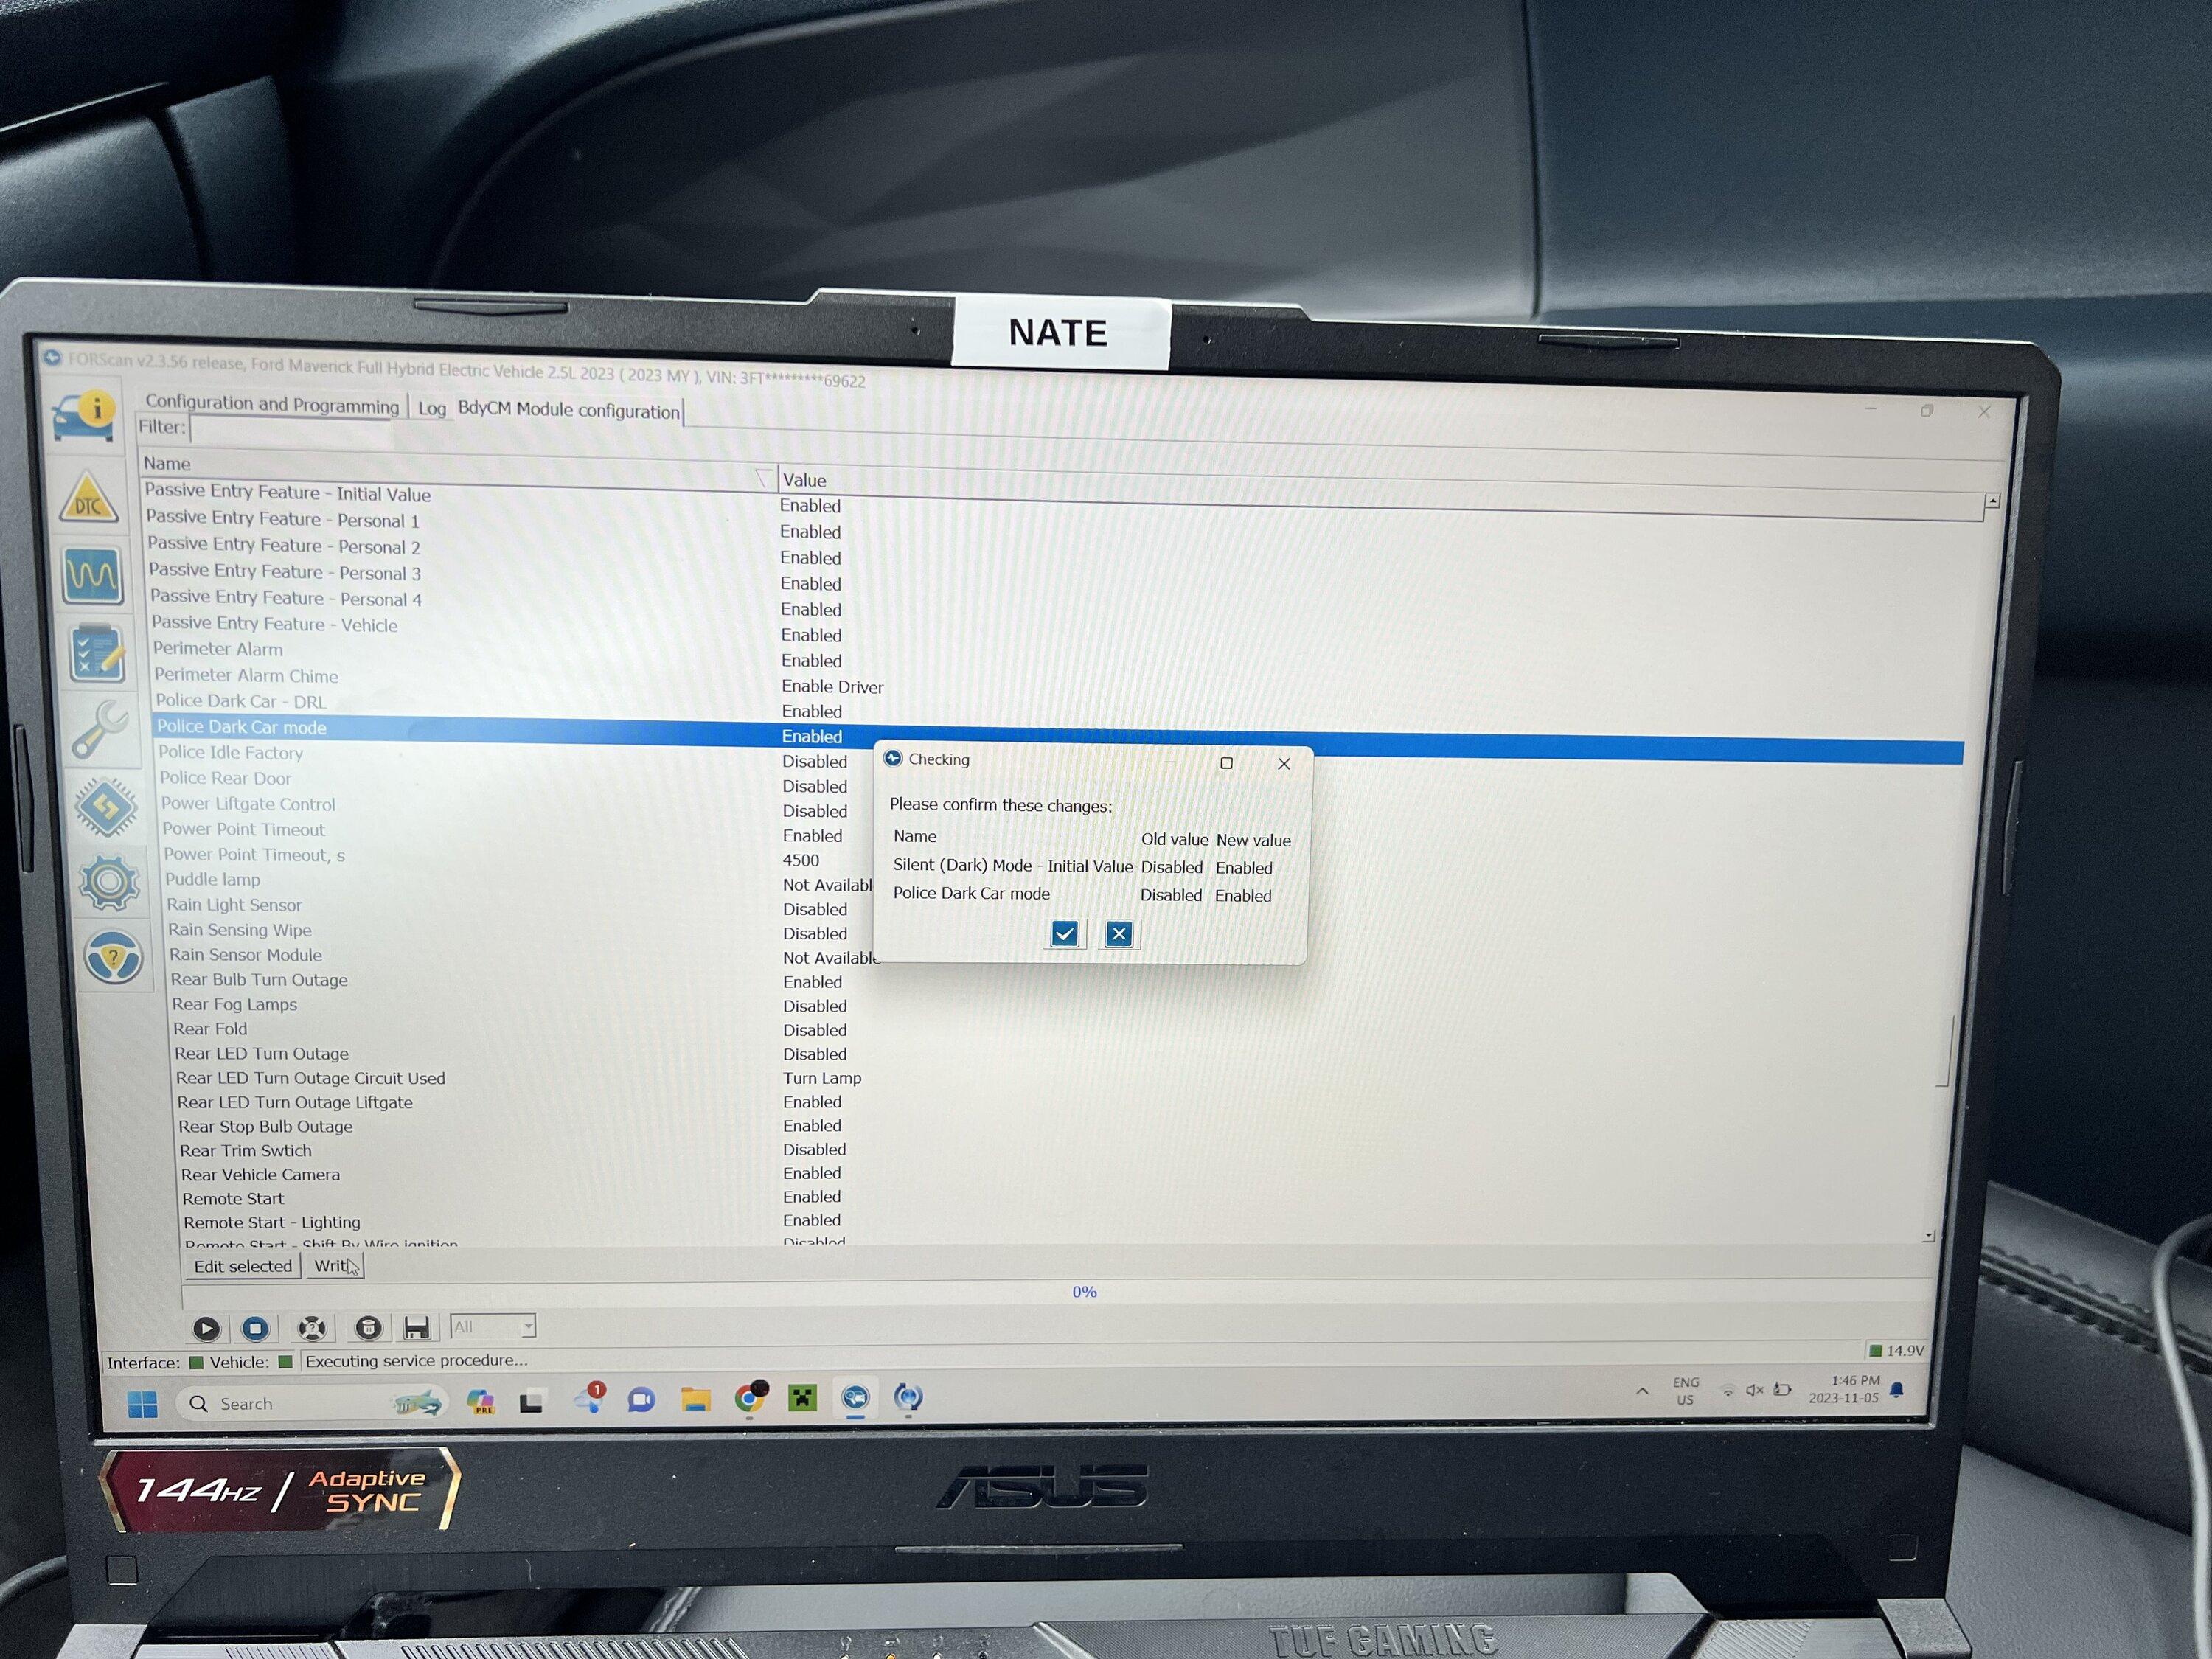Image resolution: width=2212 pixels, height=1659 pixels.
Task: Switch to the Log tab
Action: (x=432, y=408)
